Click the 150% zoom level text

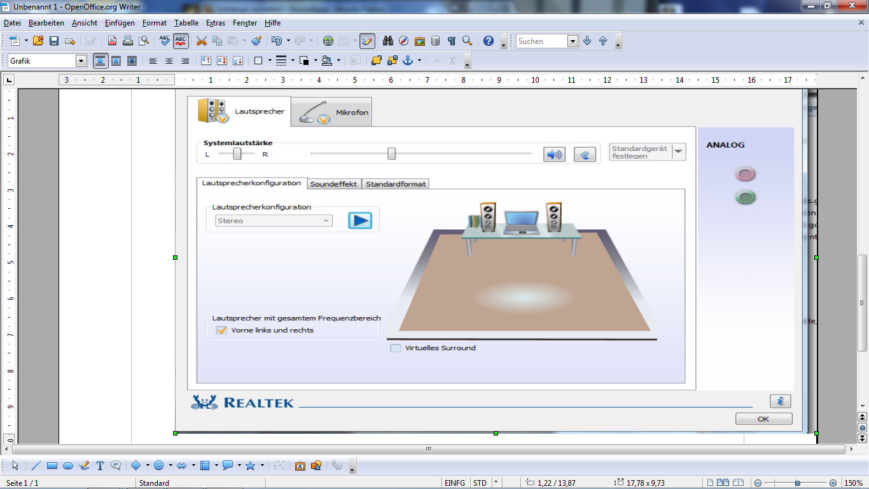(854, 483)
